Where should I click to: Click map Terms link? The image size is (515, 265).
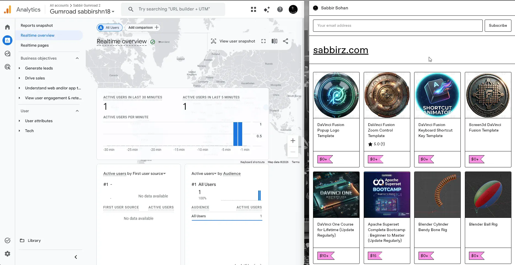(295, 162)
